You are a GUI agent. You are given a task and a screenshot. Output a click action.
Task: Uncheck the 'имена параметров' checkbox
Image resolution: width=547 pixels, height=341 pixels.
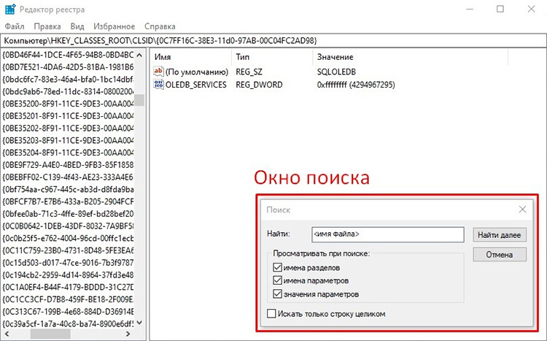277,280
